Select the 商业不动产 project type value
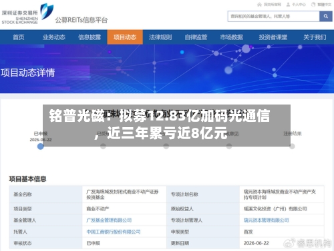The width and height of the screenshot is (334, 251). (98, 209)
